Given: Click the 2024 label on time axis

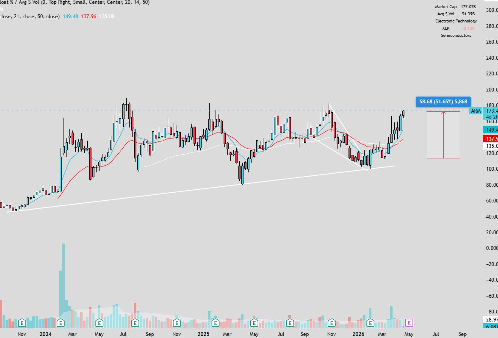Looking at the screenshot, I should pos(46,334).
